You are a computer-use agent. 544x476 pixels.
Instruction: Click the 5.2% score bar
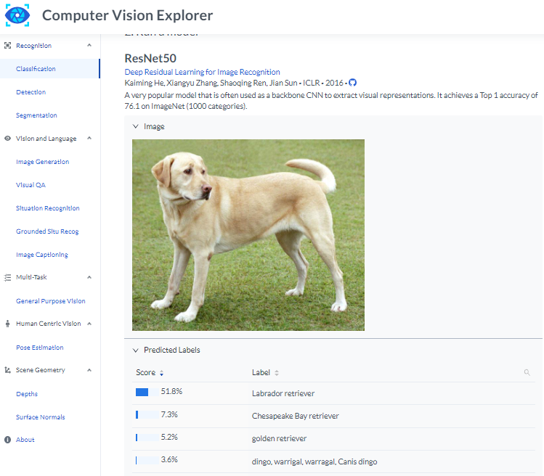click(x=147, y=438)
